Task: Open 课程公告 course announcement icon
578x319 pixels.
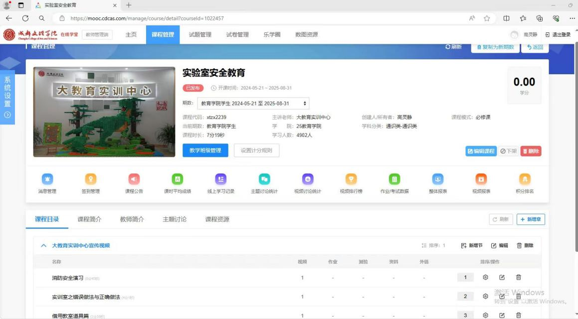Action: [134, 179]
